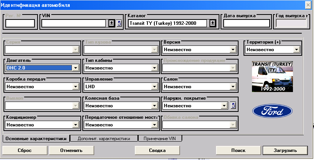Expand the Управление LHD dropdown
This screenshot has width=314, height=160.
pyautogui.click(x=154, y=87)
